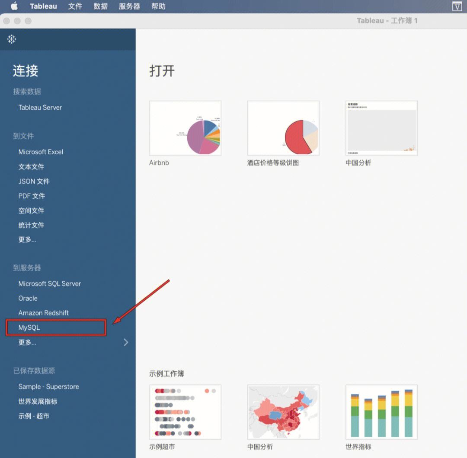Image resolution: width=467 pixels, height=458 pixels.
Task: Connect to a Microsoft Excel file
Action: click(41, 152)
